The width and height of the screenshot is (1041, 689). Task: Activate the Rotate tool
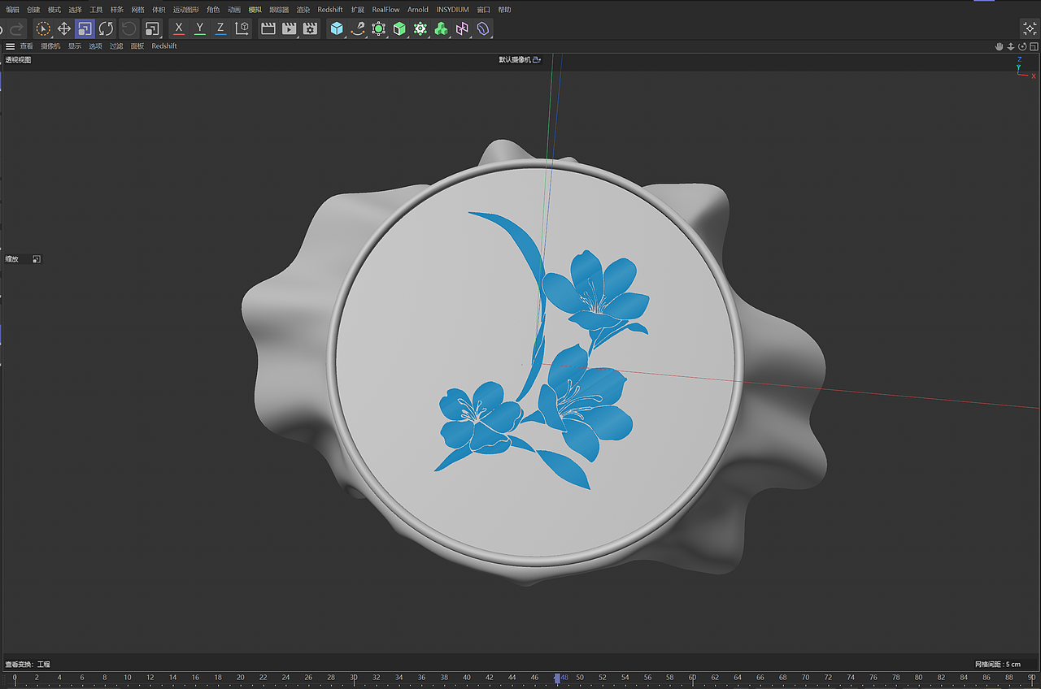107,28
